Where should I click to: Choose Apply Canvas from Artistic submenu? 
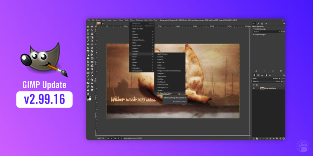[170, 54]
